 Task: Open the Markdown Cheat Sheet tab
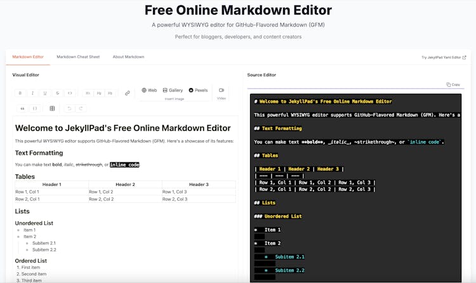coord(78,56)
